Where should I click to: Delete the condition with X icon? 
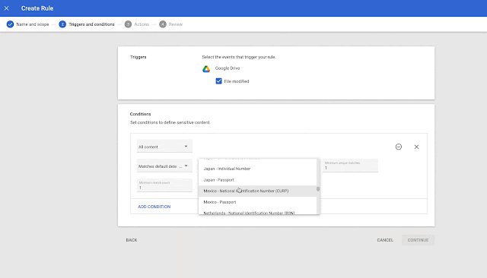coord(416,147)
